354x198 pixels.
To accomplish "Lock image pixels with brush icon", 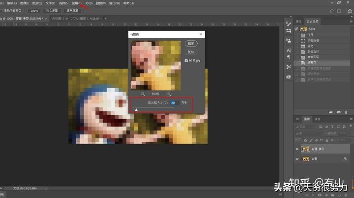I will pos(311,140).
